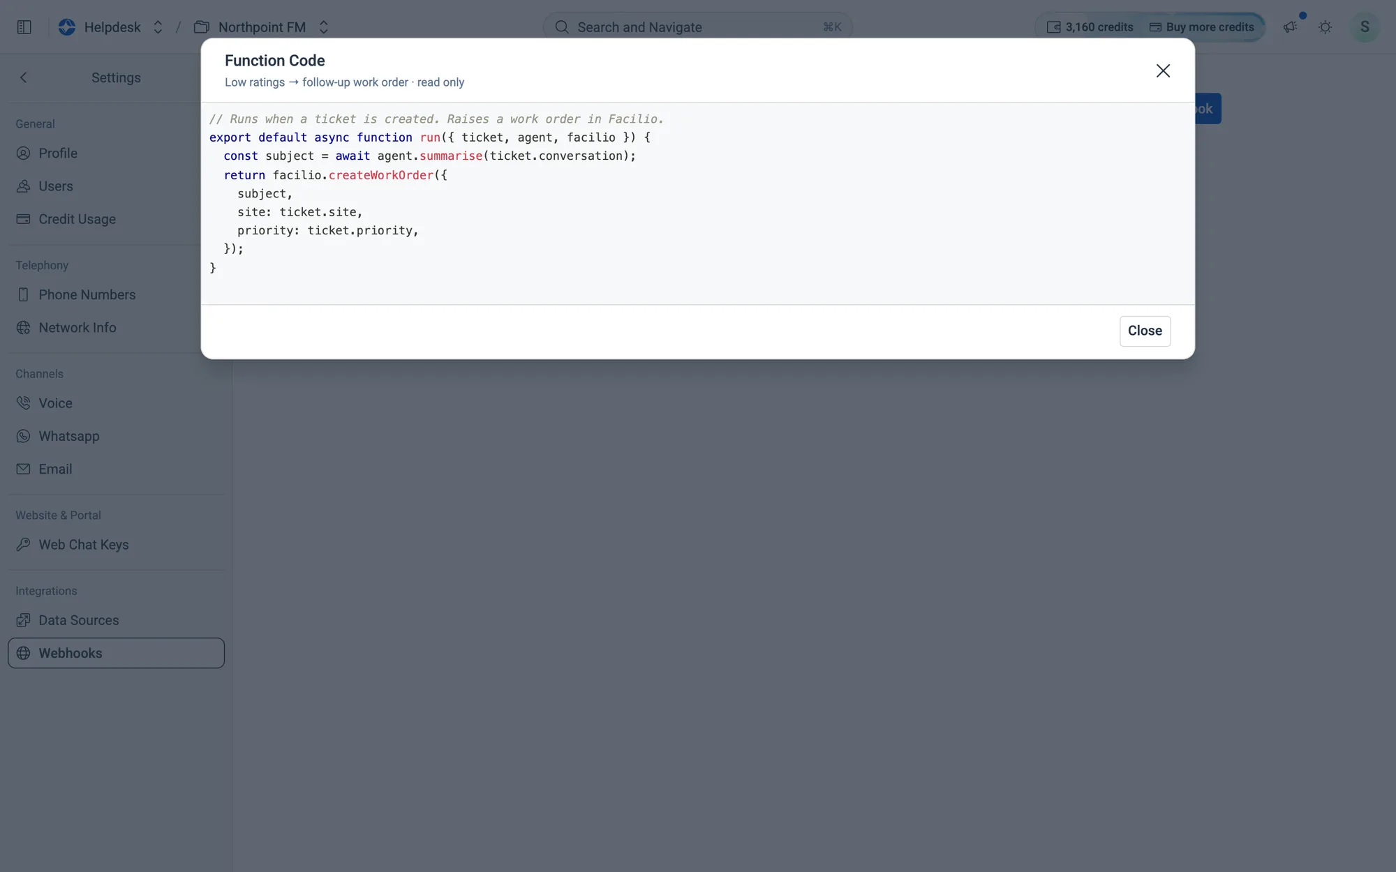The width and height of the screenshot is (1396, 872).
Task: Click the 'priority: ticket.priority,' code line
Action: pyautogui.click(x=328, y=230)
